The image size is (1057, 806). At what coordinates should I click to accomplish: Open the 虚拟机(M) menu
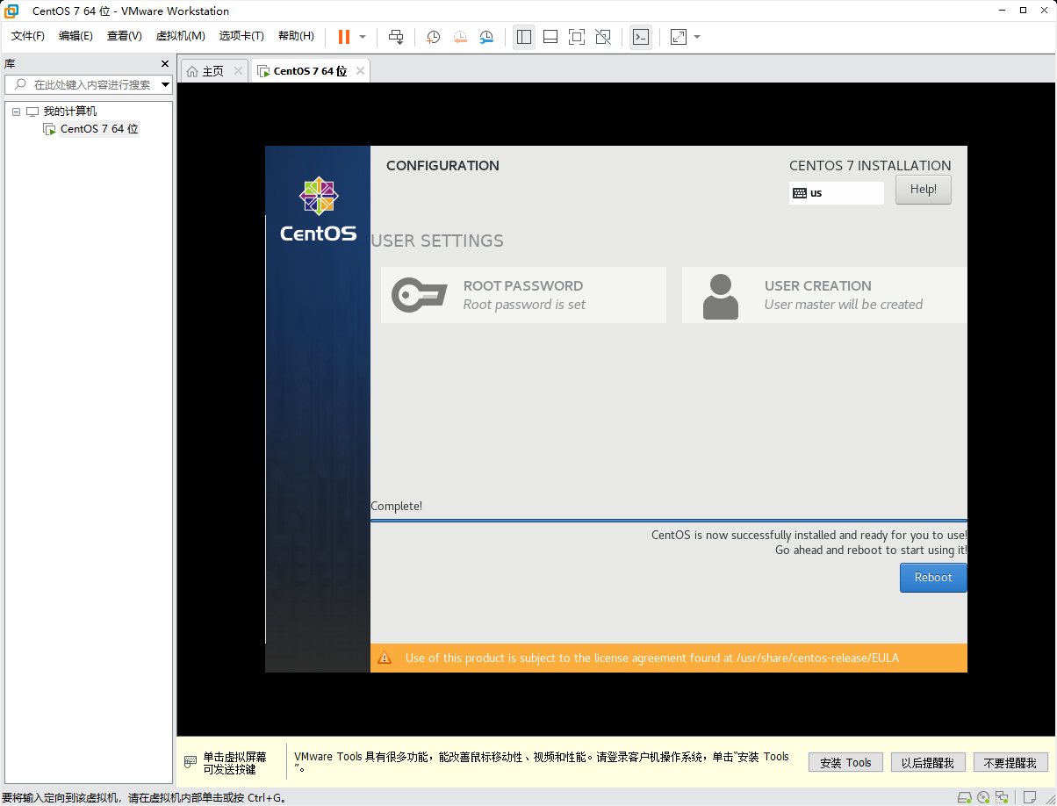[x=180, y=36]
